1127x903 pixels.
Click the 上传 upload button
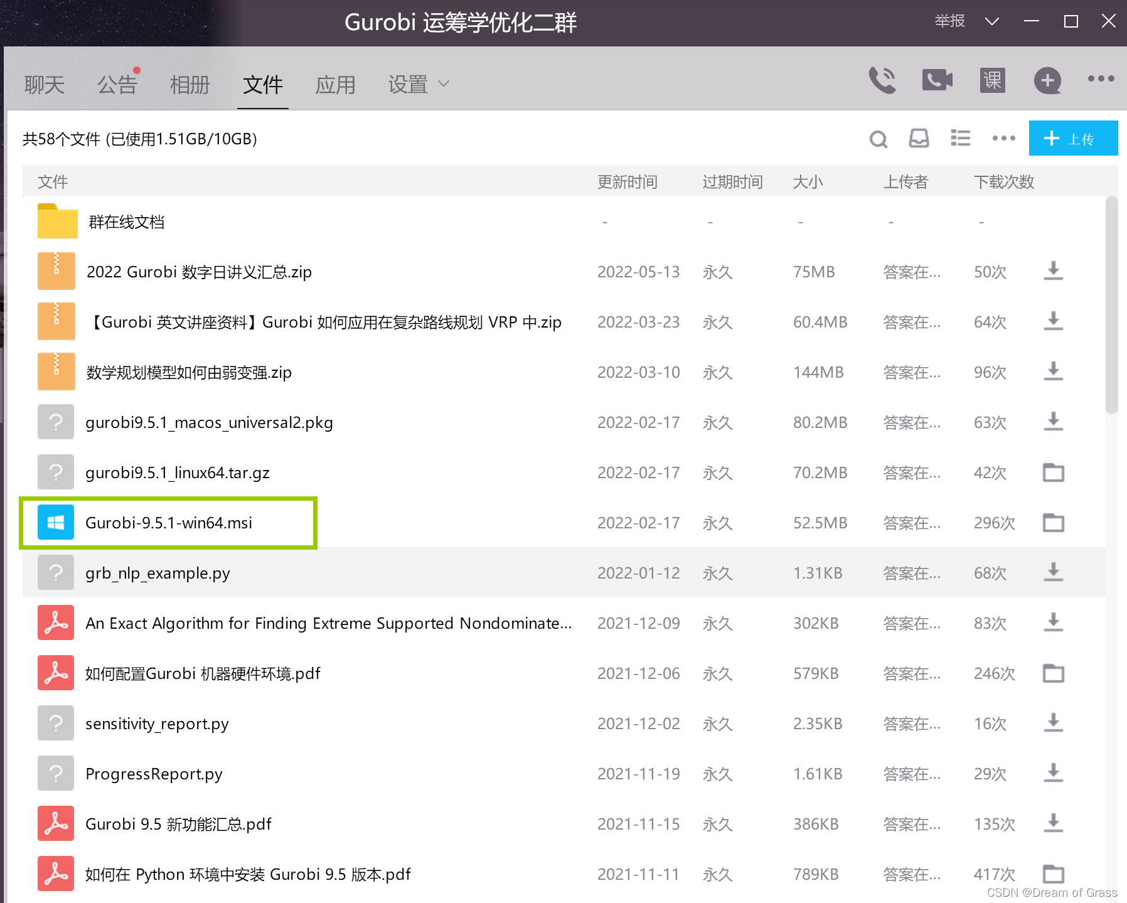click(1073, 139)
